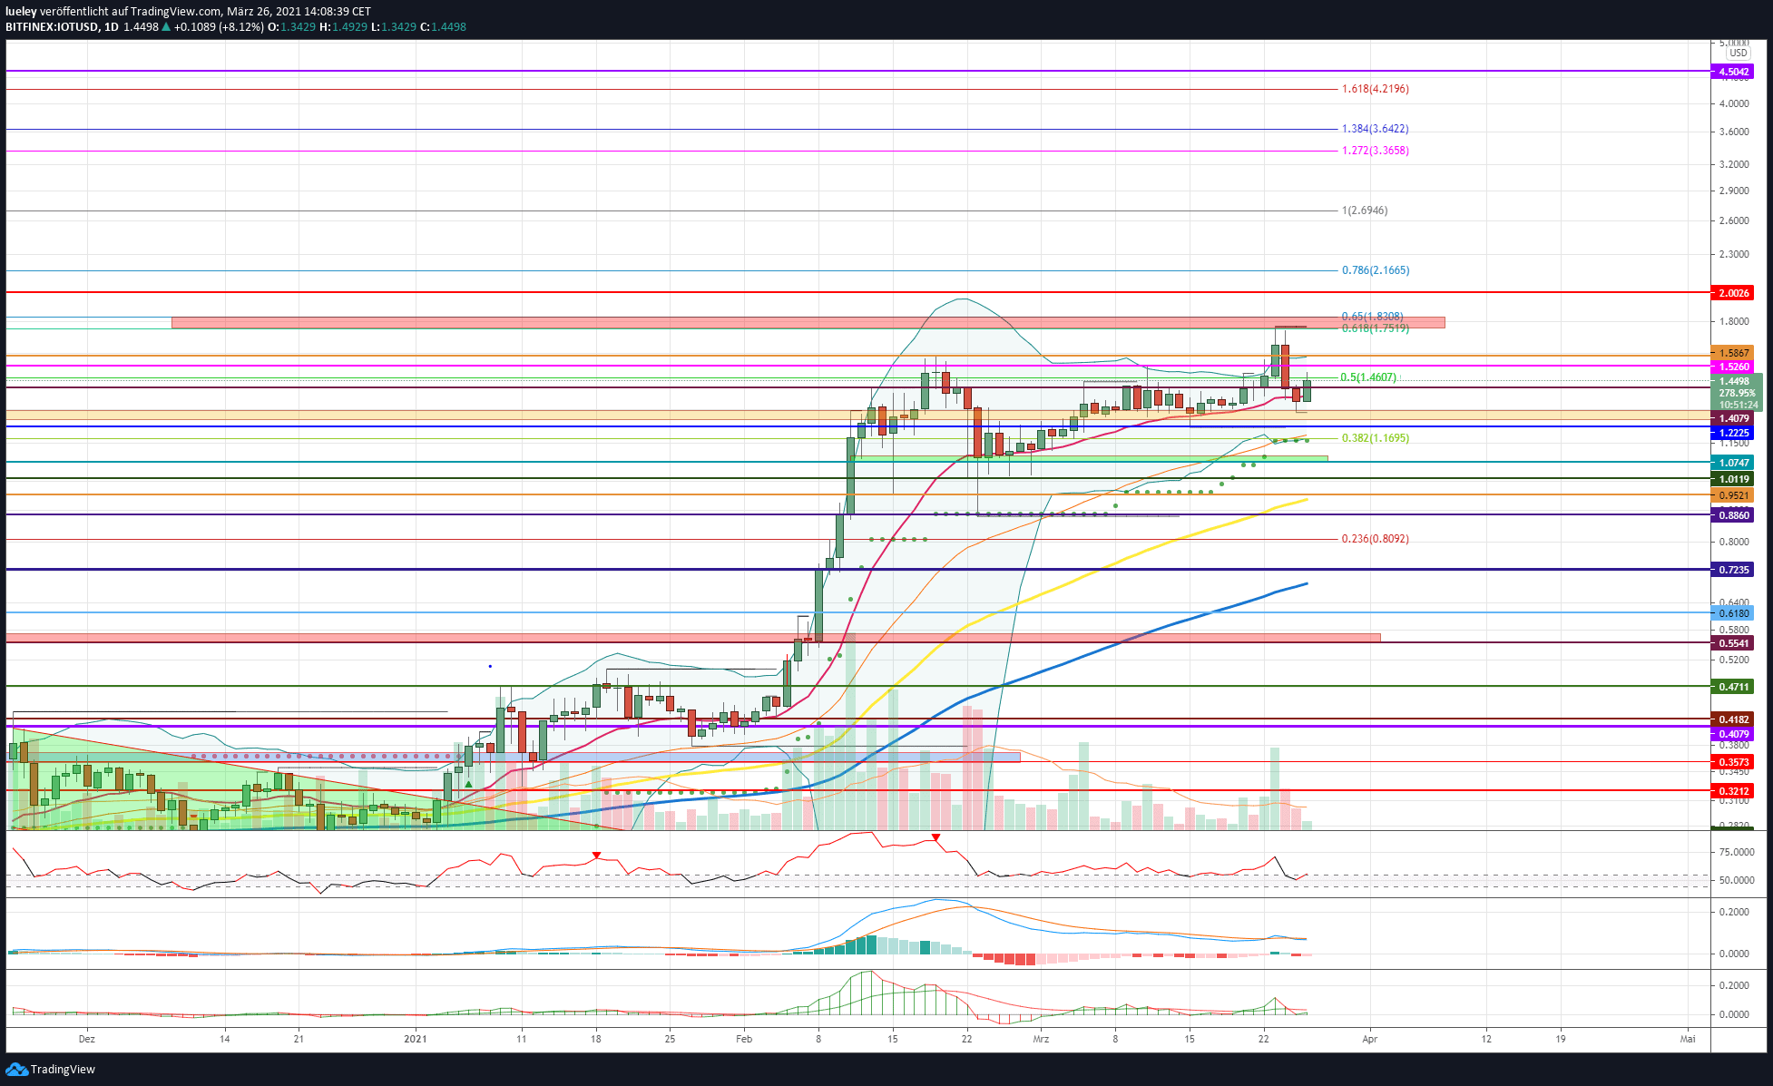Select the 2.6000 price axis tick
The width and height of the screenshot is (1773, 1086).
pos(1734,220)
